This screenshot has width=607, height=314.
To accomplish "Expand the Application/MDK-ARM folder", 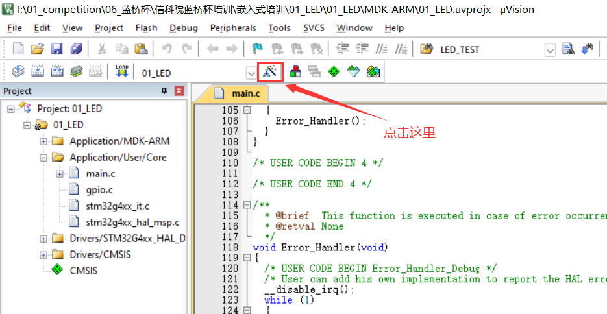I will 43,141.
